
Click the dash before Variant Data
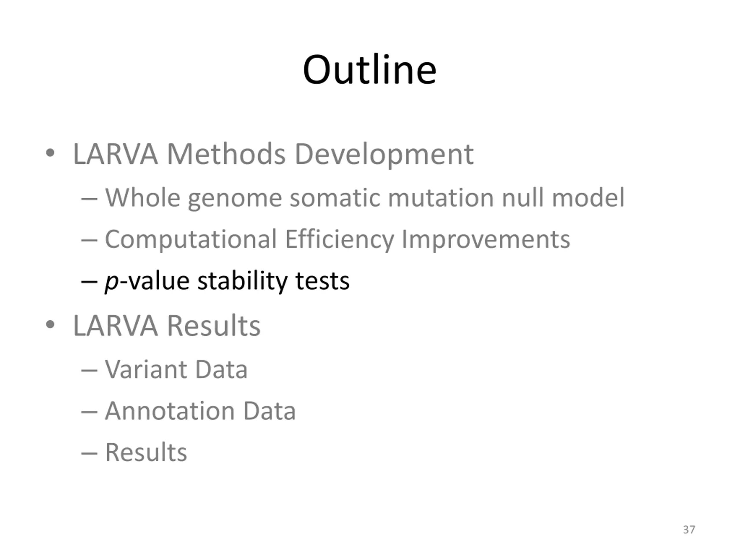click(89, 370)
